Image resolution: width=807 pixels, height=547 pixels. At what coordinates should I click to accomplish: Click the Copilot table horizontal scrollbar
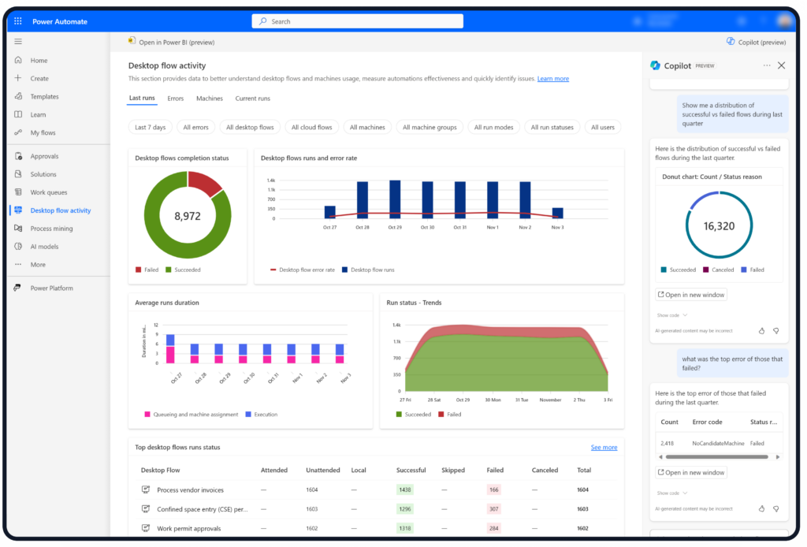point(716,457)
